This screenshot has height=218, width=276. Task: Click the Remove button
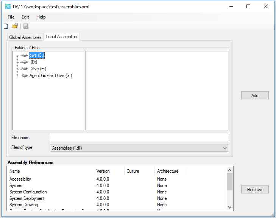255,190
